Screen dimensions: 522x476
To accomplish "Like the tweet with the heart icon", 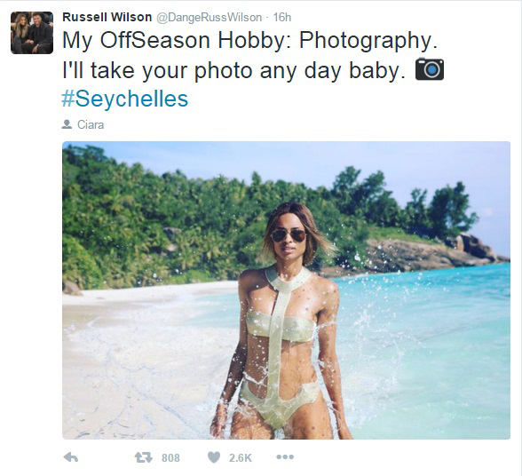I will (x=214, y=457).
